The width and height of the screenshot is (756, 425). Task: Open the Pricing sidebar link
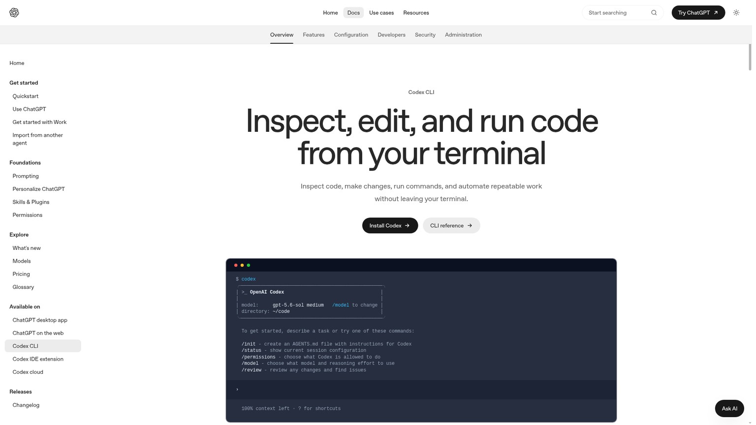21,274
